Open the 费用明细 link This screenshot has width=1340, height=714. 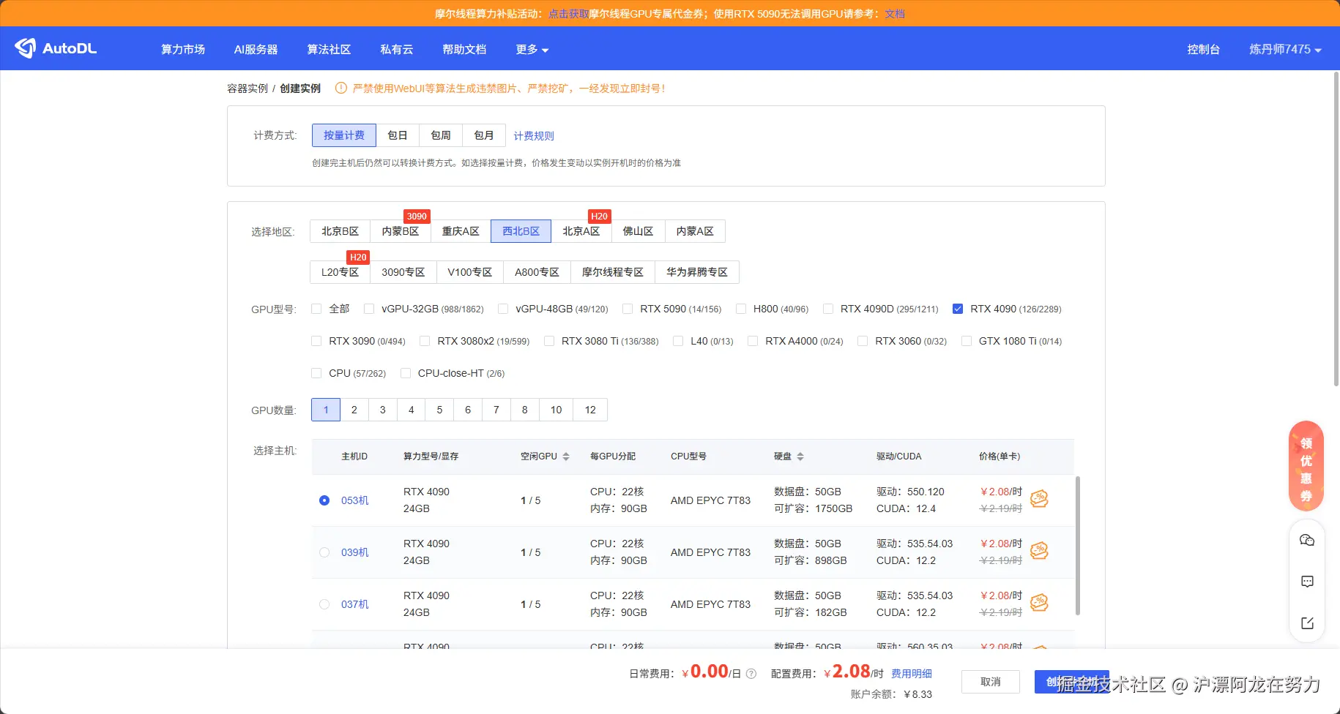(x=912, y=674)
